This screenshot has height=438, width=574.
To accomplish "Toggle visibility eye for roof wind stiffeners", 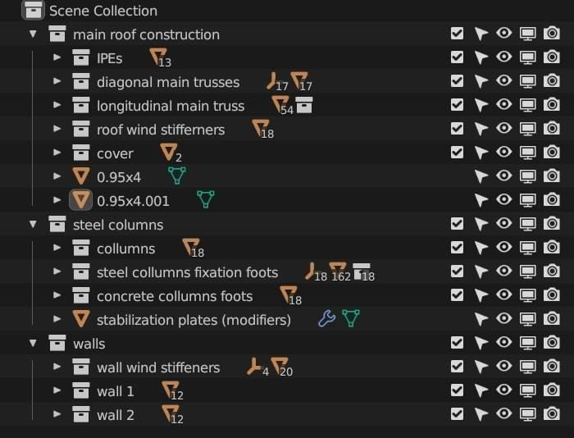I will (503, 129).
